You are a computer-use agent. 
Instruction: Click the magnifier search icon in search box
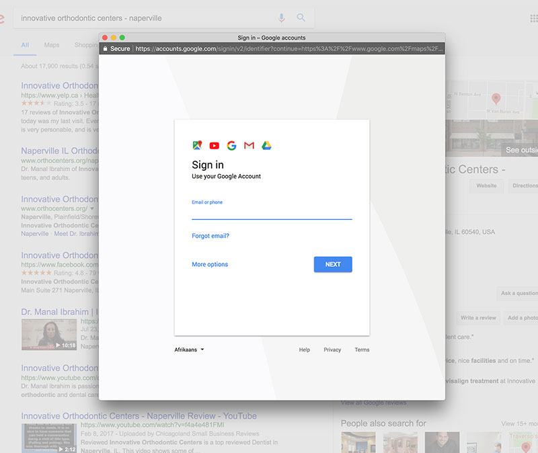pos(301,17)
